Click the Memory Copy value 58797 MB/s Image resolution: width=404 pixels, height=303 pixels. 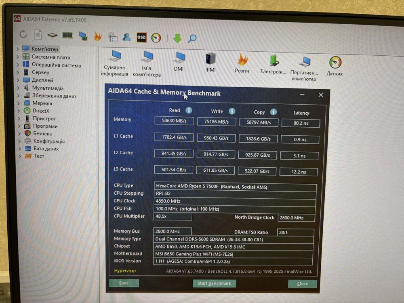point(259,122)
